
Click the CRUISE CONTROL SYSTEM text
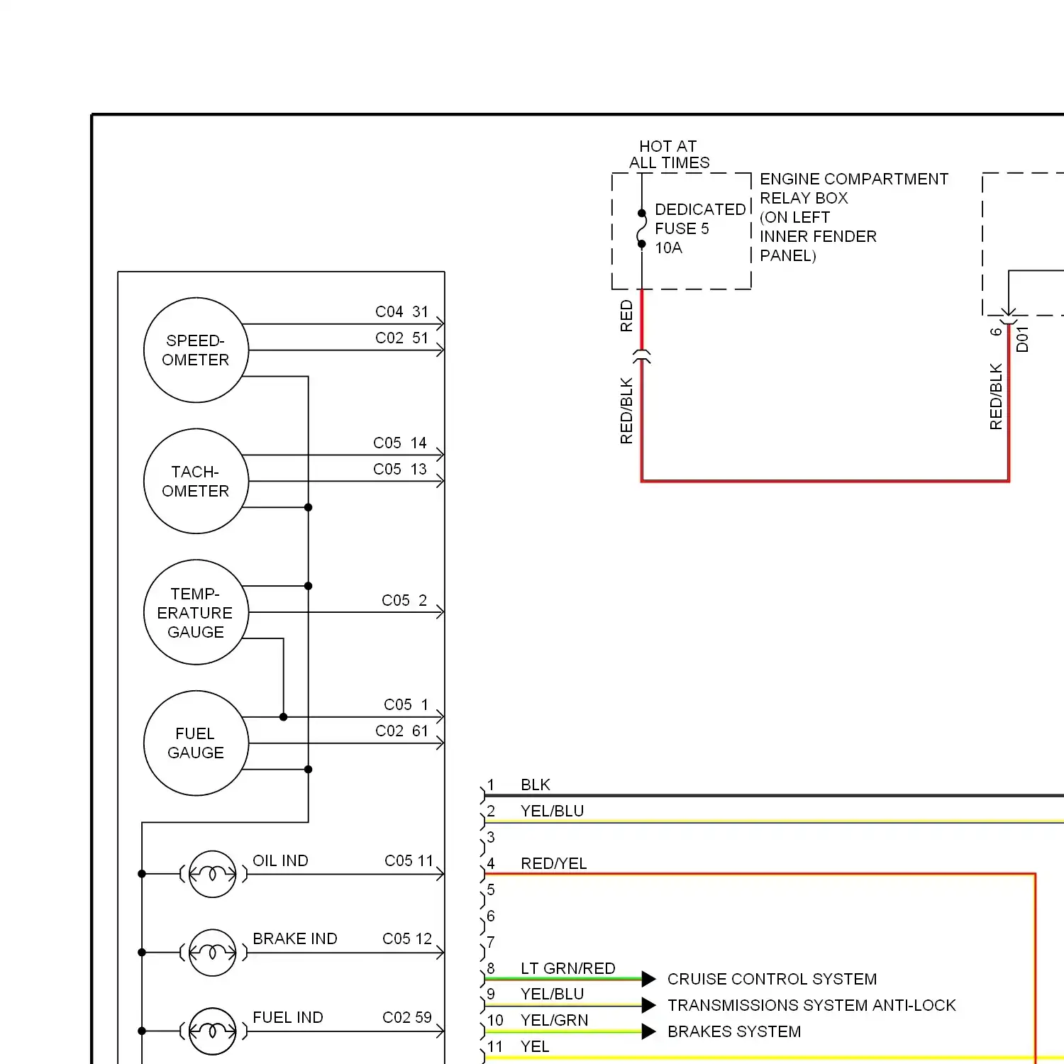click(772, 979)
